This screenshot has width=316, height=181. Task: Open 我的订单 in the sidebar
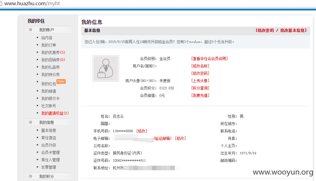tap(48, 45)
